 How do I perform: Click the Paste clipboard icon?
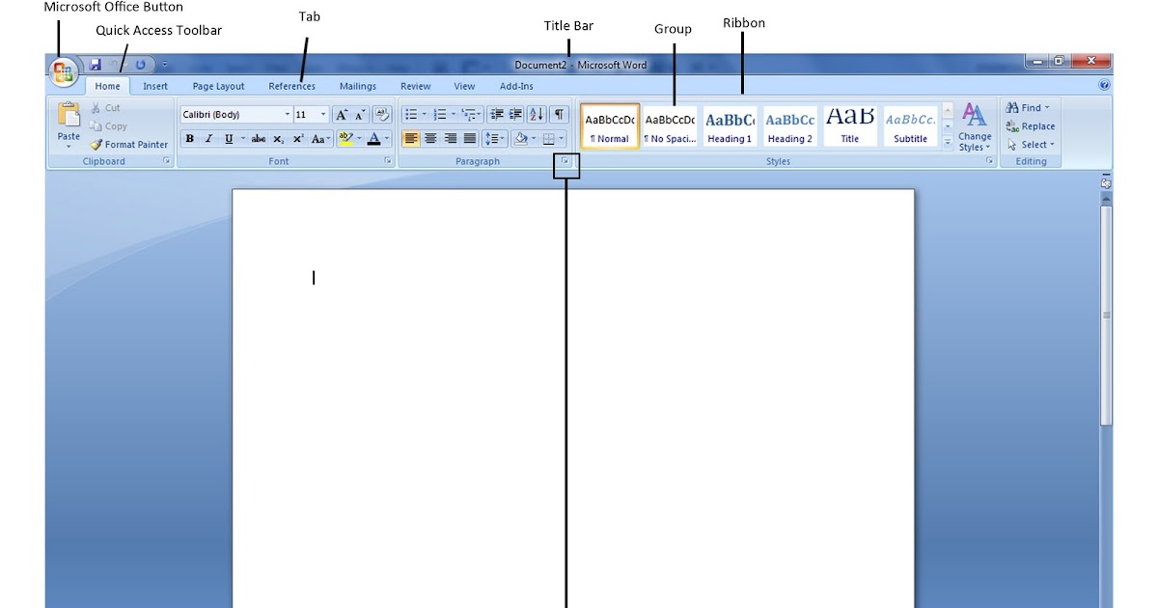[x=69, y=114]
